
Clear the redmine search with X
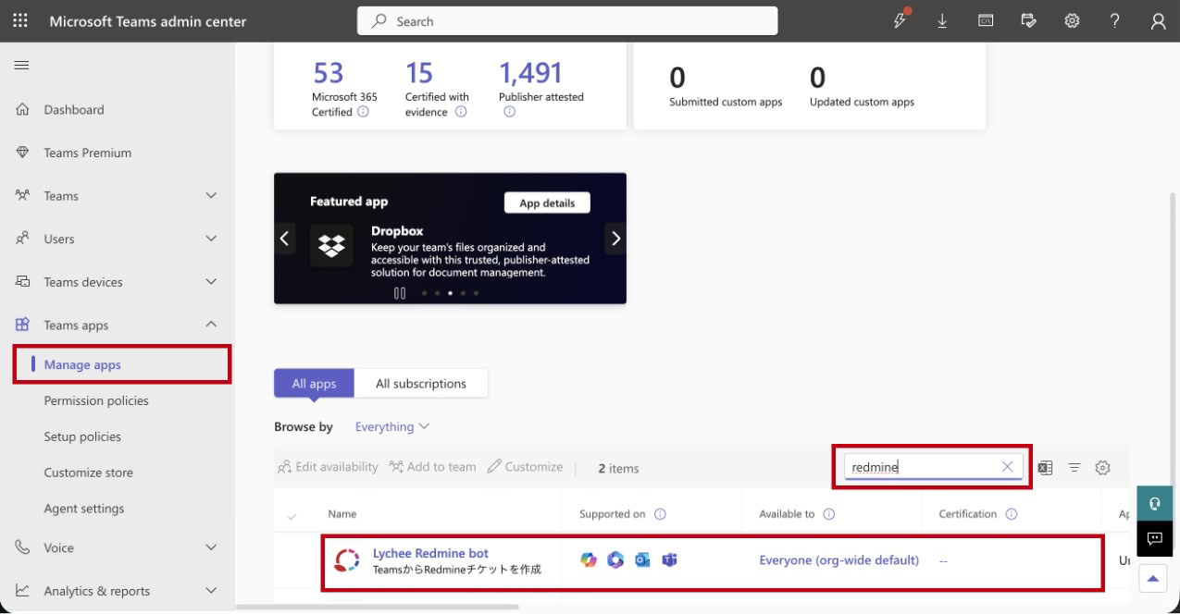[1007, 467]
